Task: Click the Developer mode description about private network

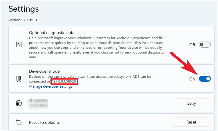Action: 90,79
